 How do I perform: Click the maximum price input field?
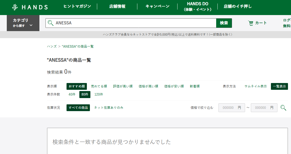tap(264, 108)
